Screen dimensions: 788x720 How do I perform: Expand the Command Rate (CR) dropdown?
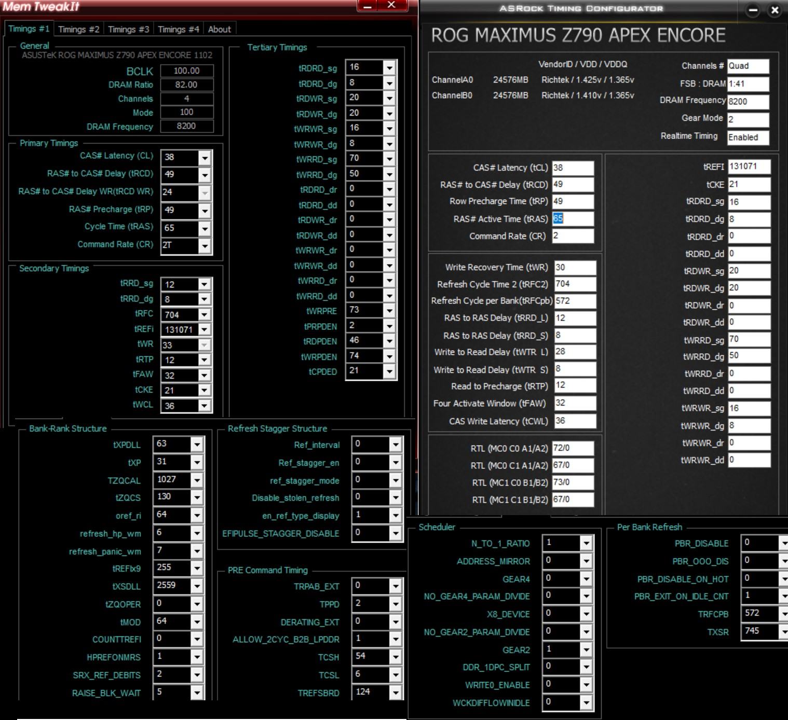point(205,246)
